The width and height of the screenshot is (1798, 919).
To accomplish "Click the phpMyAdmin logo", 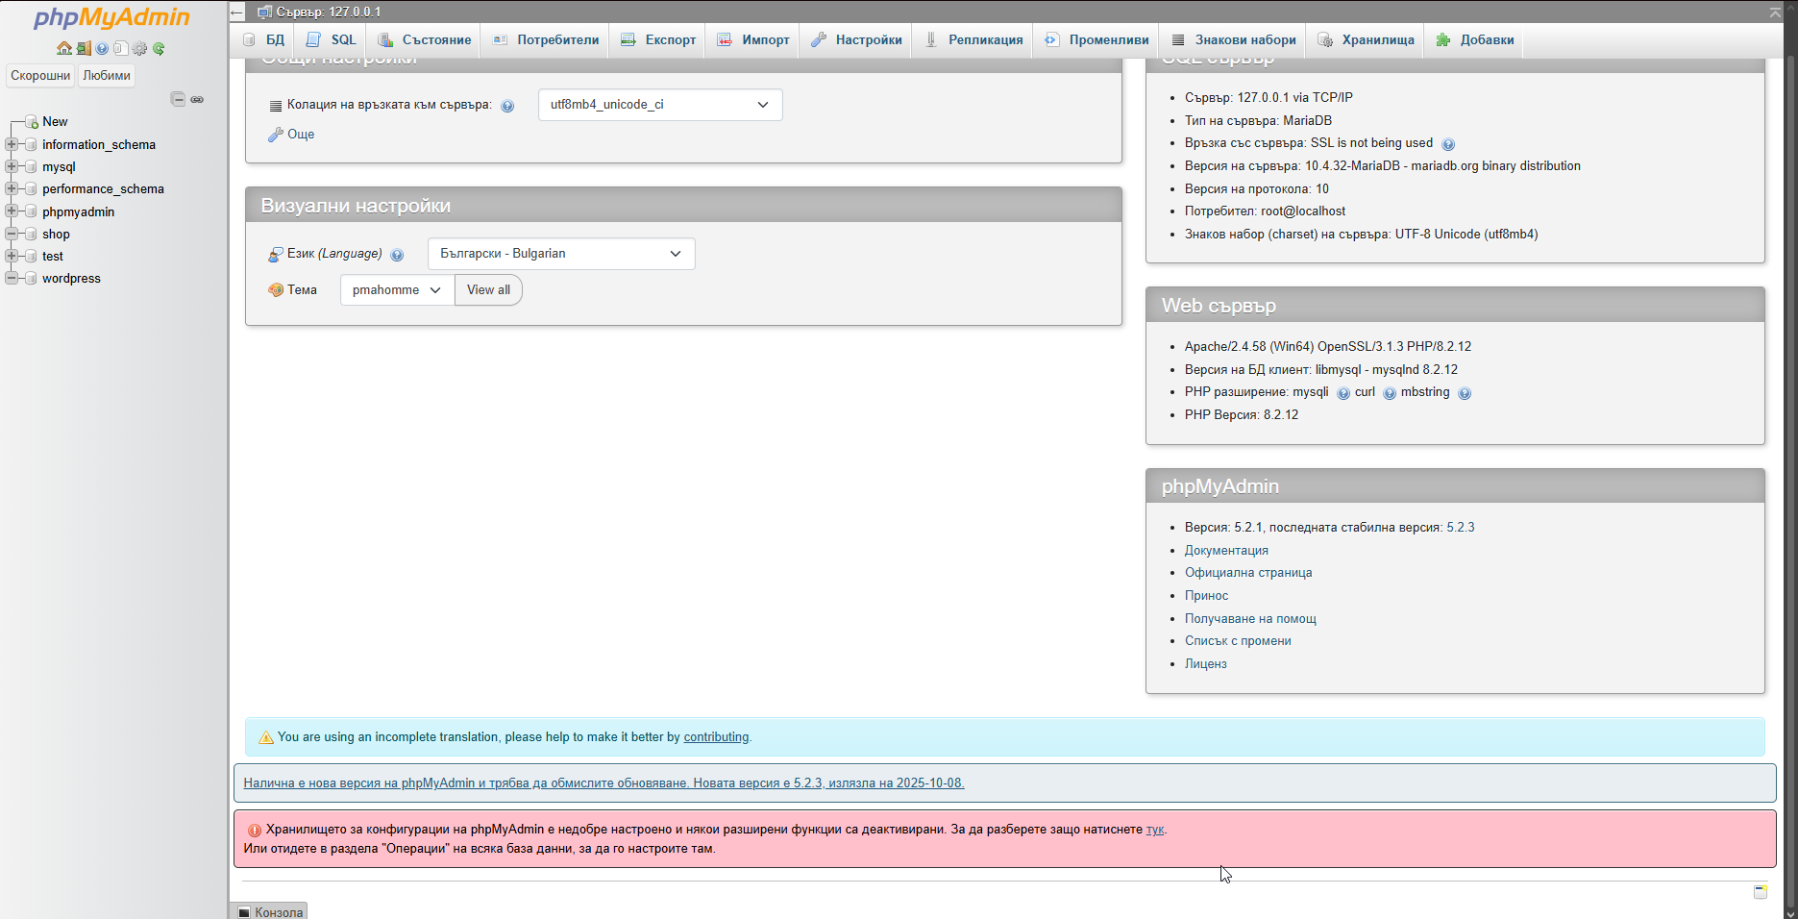I will [111, 17].
